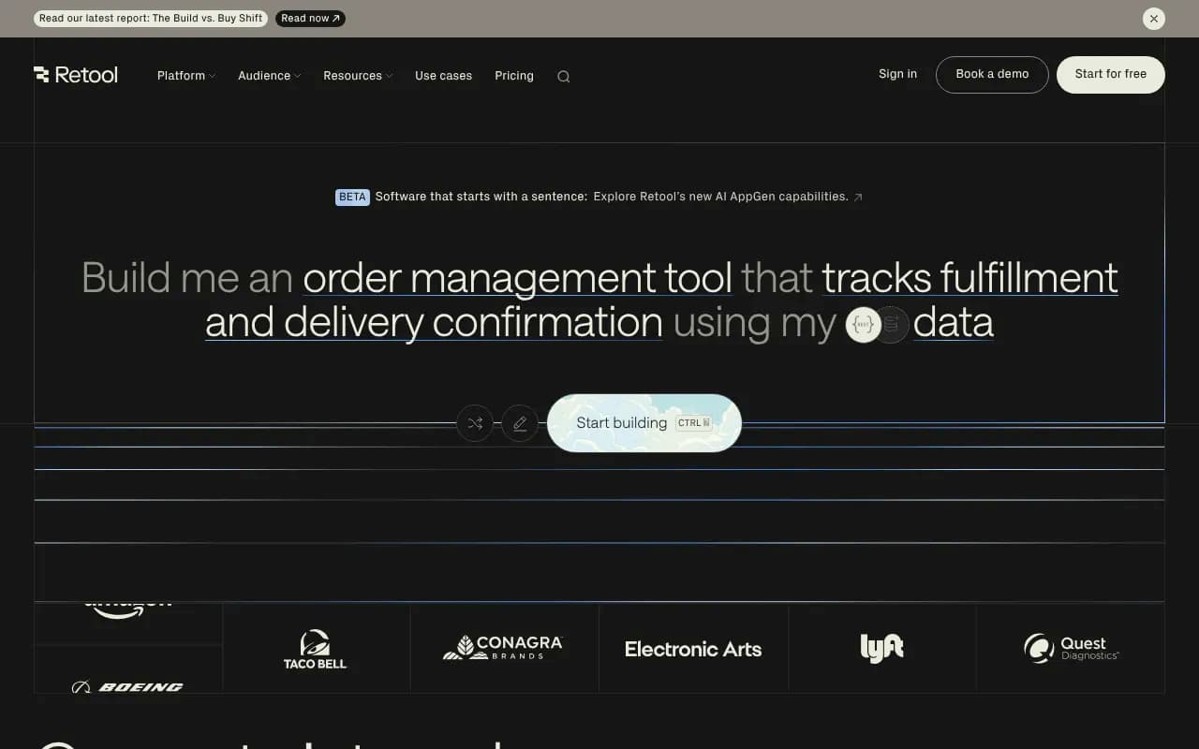Dismiss the top announcement banner
The height and width of the screenshot is (749, 1199).
(x=1154, y=19)
